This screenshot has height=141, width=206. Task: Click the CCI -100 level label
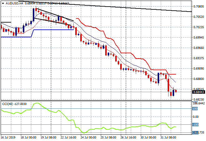[195, 124]
